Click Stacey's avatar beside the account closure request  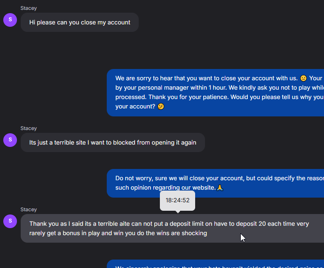coord(10,20)
